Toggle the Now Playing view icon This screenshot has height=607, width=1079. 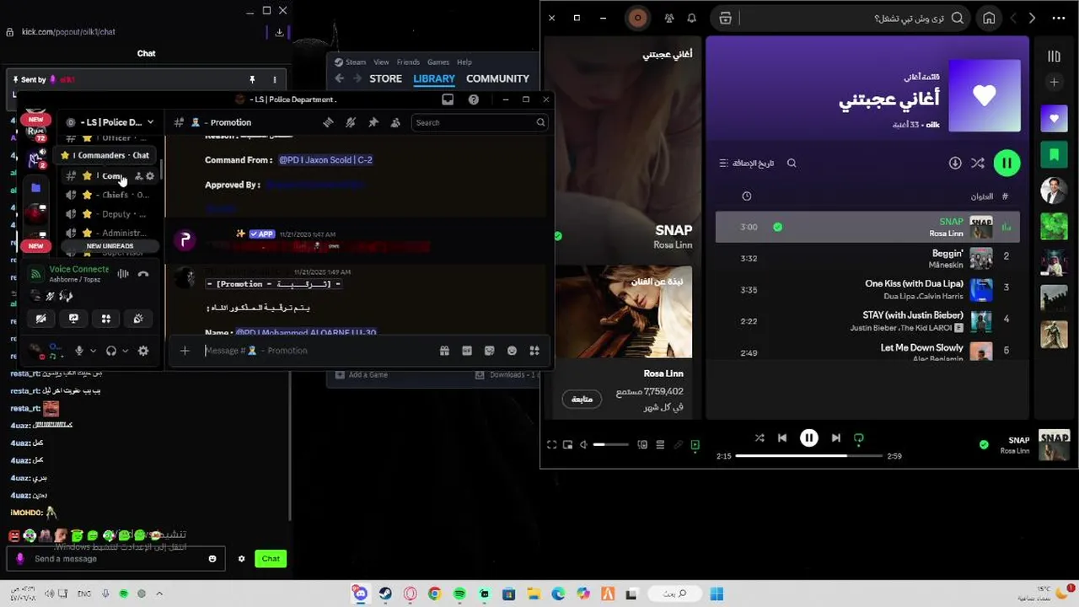pyautogui.click(x=695, y=444)
